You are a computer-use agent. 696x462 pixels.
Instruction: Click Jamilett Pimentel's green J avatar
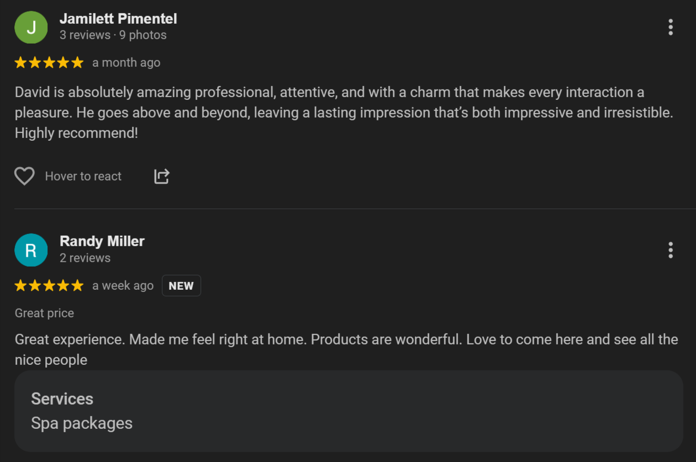click(31, 27)
